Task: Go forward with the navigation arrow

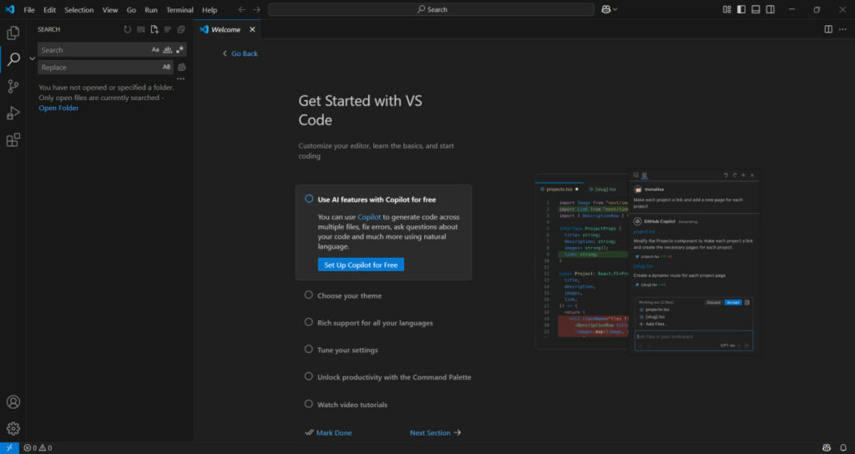Action: pyautogui.click(x=257, y=10)
